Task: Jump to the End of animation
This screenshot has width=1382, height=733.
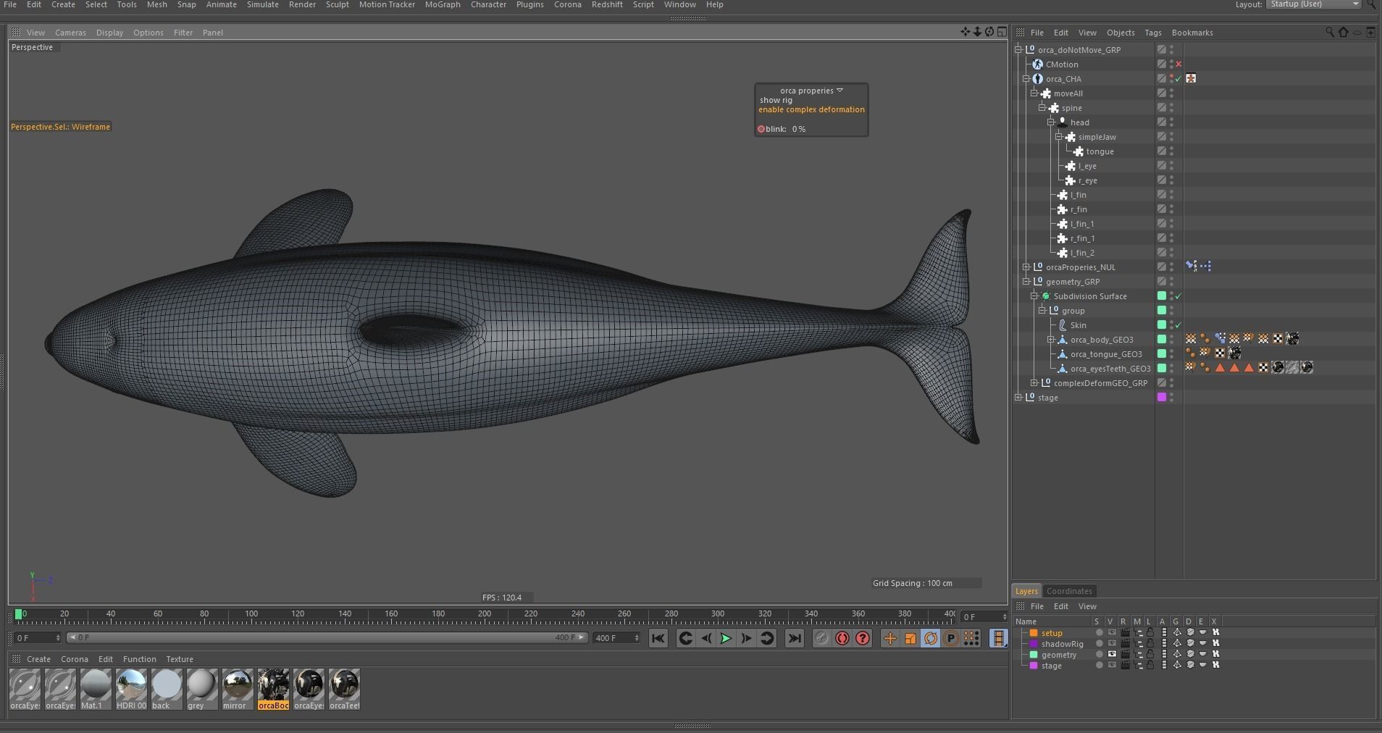Action: (795, 638)
